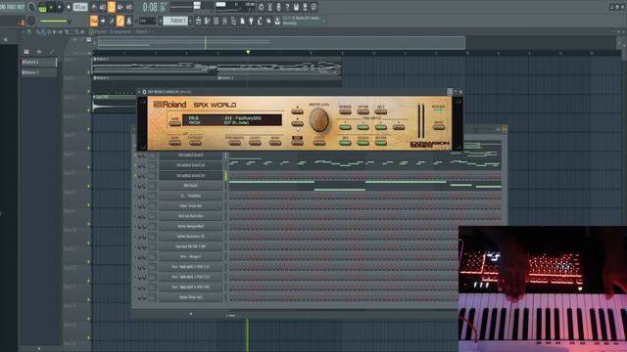Click the webcam keyboard video thumbnail

543,289
